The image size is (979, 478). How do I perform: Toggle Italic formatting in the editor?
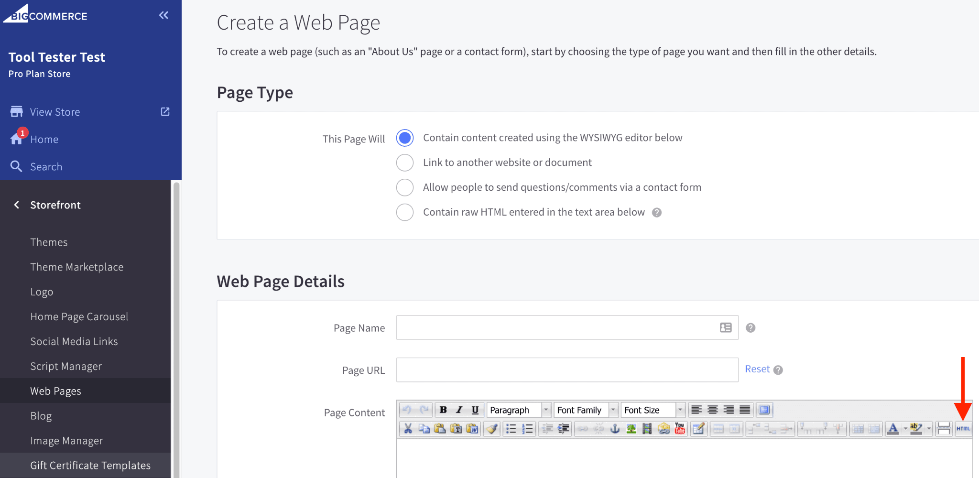459,410
